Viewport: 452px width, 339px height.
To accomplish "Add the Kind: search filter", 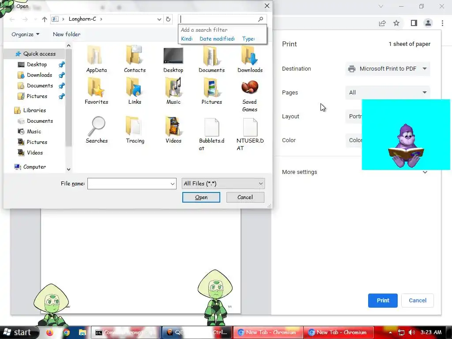I will [x=187, y=39].
